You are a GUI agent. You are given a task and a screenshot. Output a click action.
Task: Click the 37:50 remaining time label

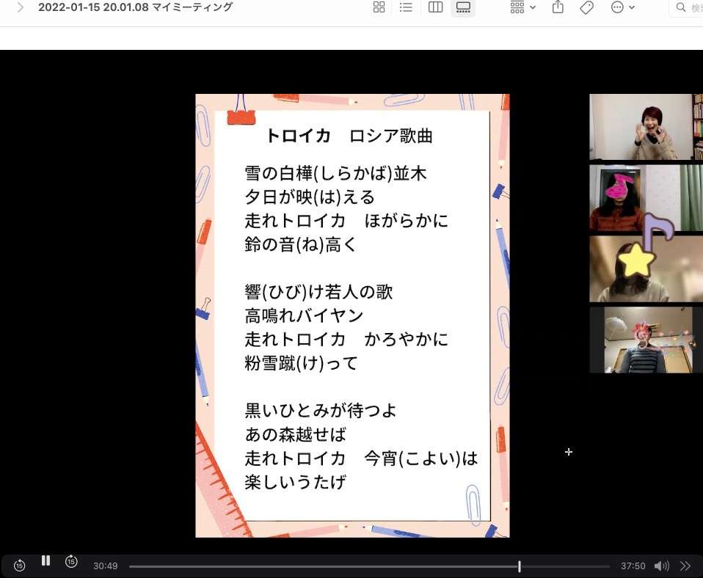pyautogui.click(x=633, y=566)
